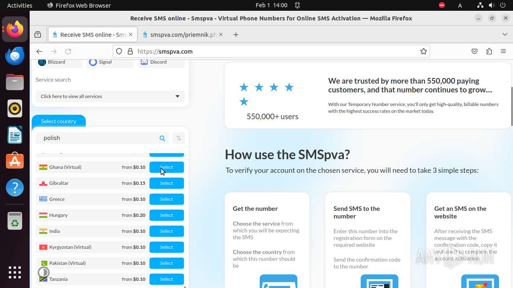Switch to the Receive SMS online tab

93,35
